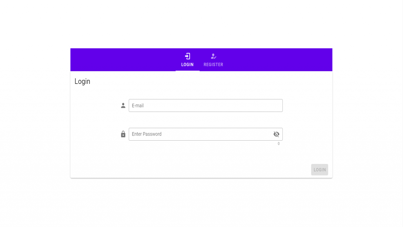Focus the E-mail input field
The image size is (403, 227).
[x=206, y=105]
